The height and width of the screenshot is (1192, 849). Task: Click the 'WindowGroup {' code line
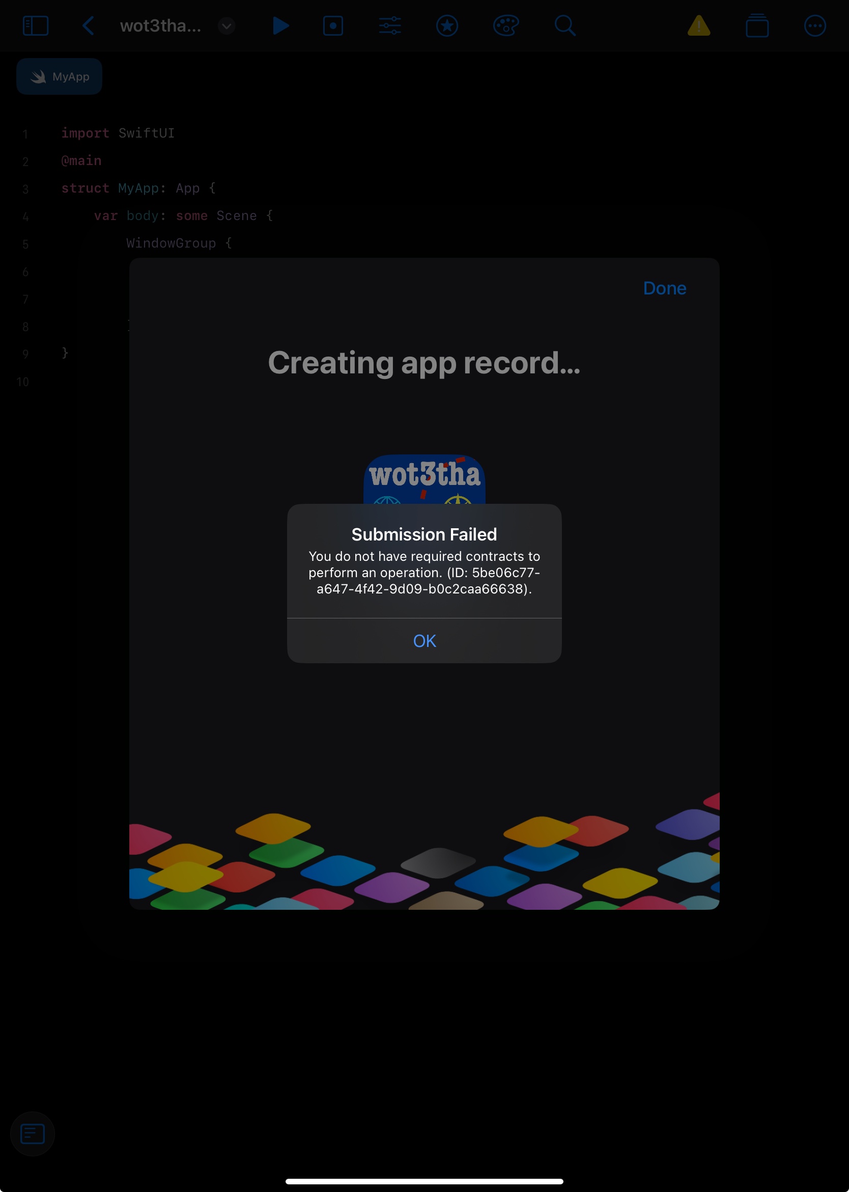[x=179, y=243]
